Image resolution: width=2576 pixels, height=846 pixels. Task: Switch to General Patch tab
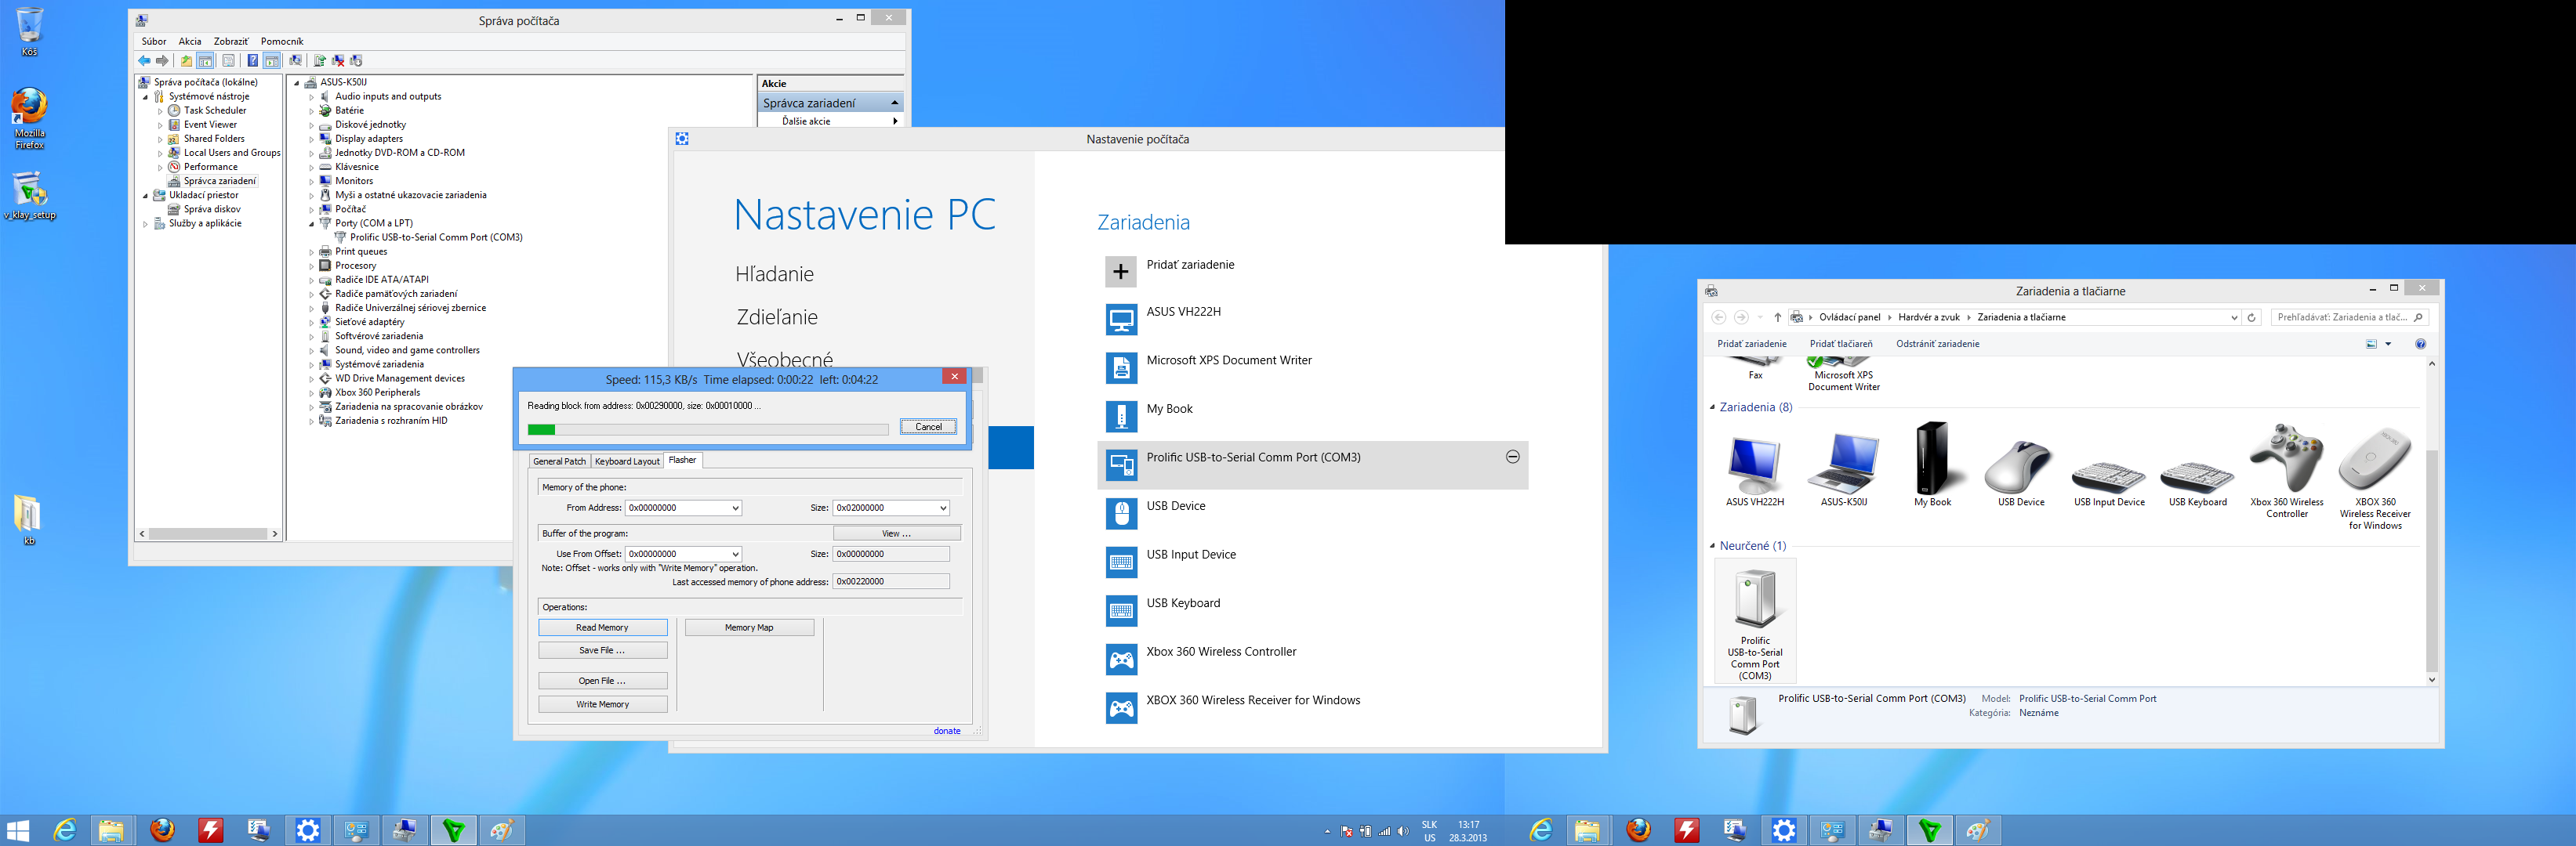pyautogui.click(x=559, y=461)
